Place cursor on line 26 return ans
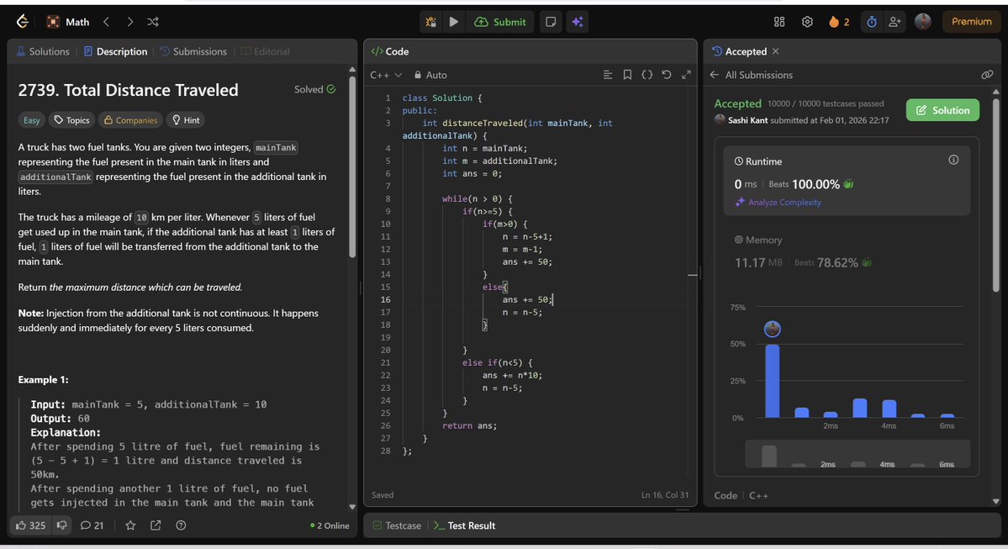This screenshot has height=549, width=1008. [x=469, y=425]
